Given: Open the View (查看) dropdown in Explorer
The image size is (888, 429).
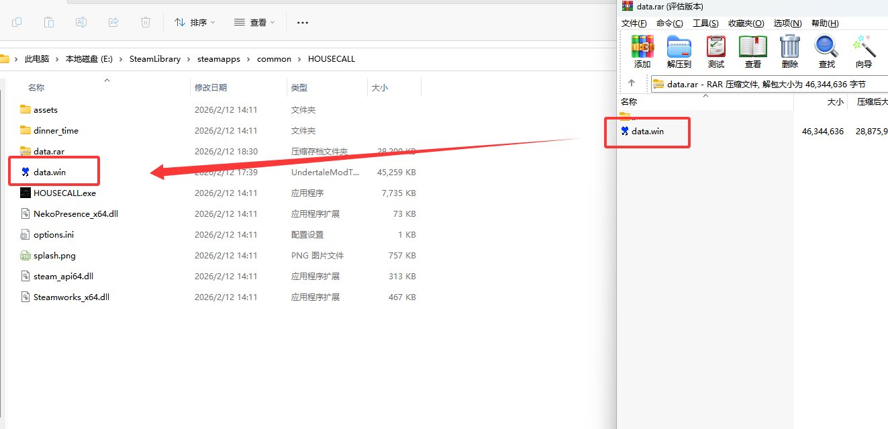Looking at the screenshot, I should (254, 22).
